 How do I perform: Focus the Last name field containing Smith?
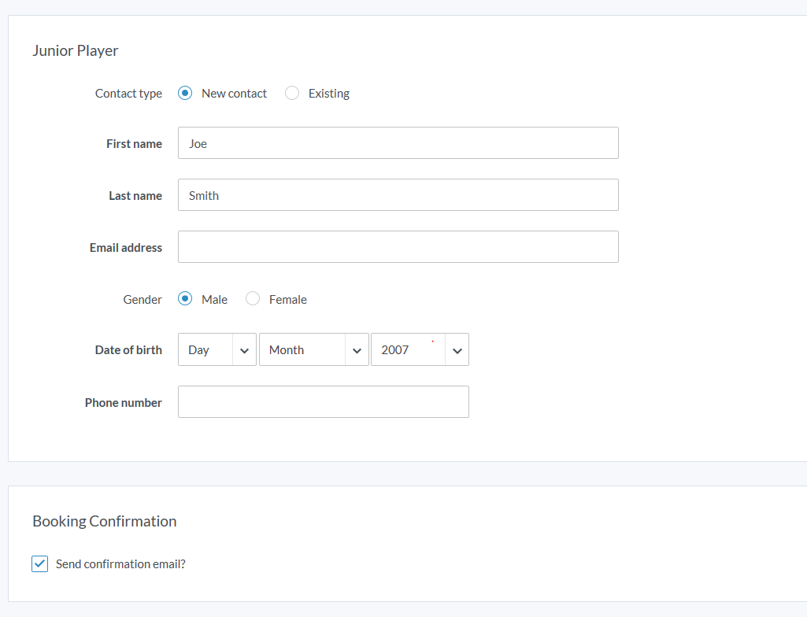click(398, 195)
